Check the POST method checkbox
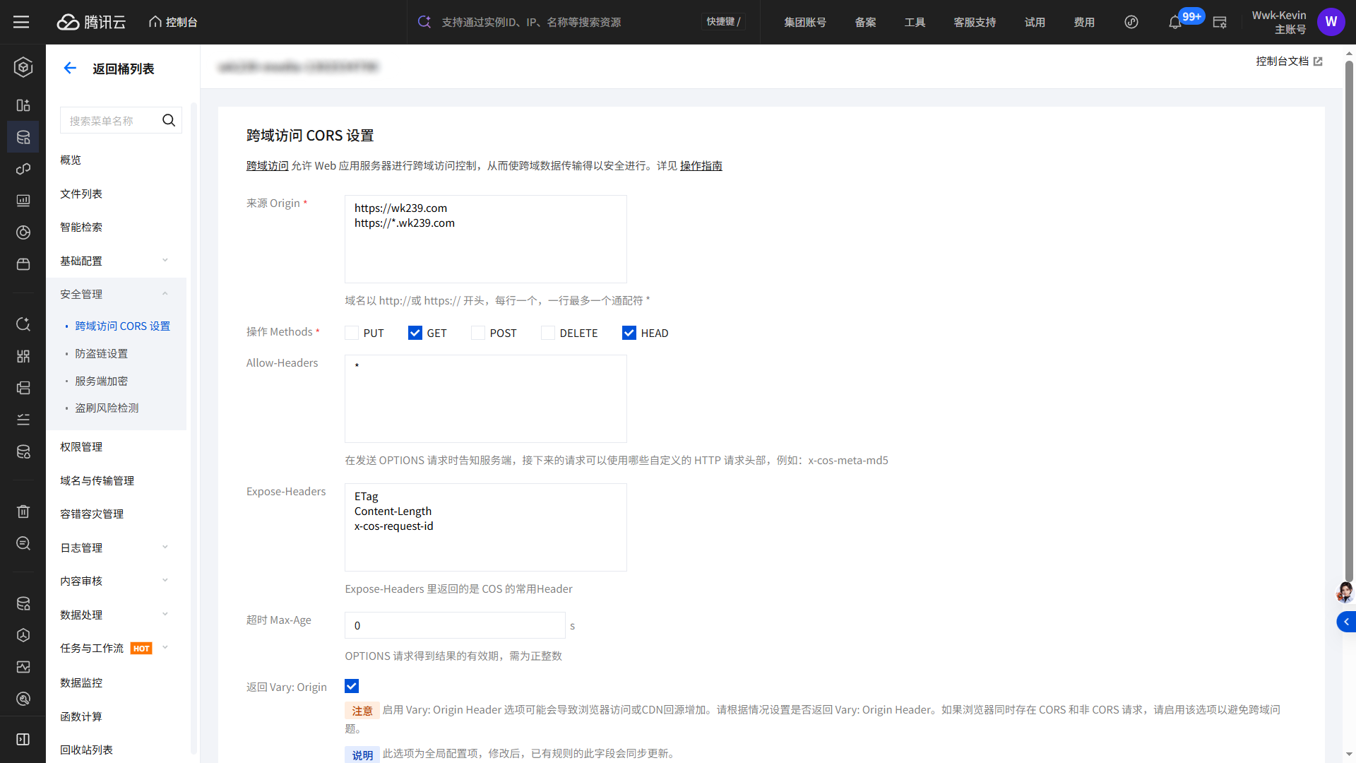This screenshot has height=763, width=1356. click(478, 333)
